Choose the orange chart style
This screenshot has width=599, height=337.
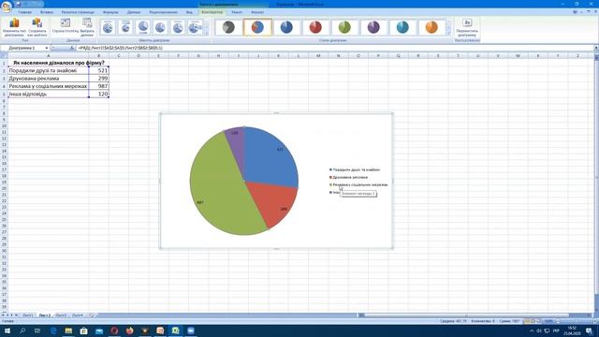click(431, 27)
